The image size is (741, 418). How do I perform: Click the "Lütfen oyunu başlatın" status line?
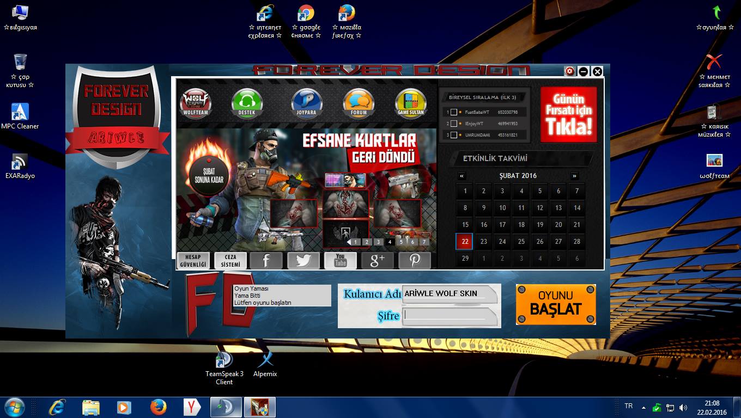pyautogui.click(x=263, y=303)
